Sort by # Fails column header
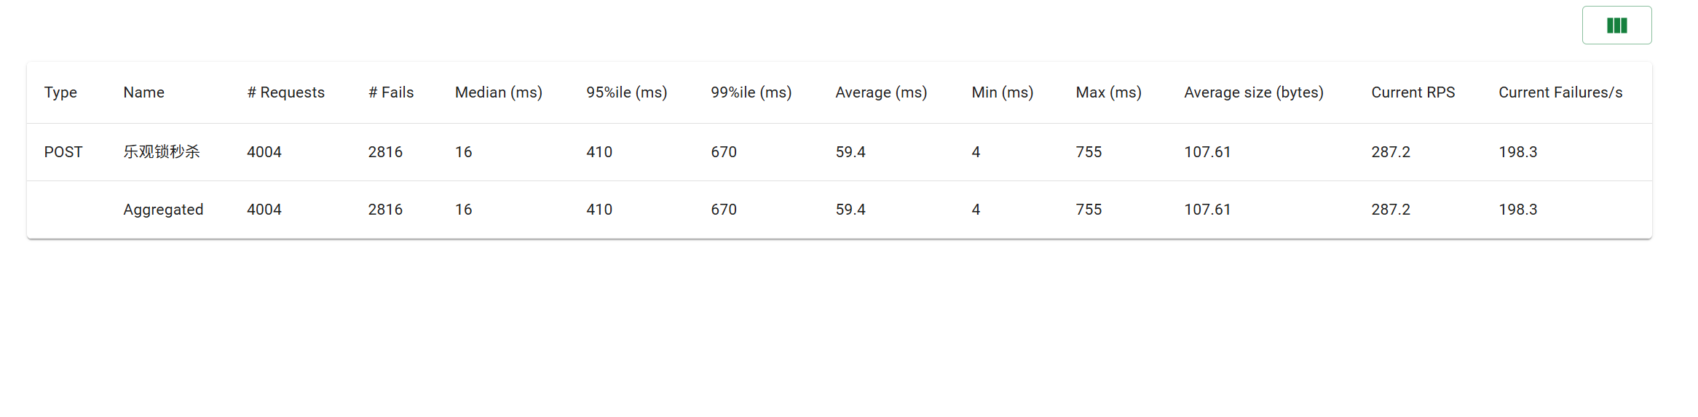 pos(391,92)
